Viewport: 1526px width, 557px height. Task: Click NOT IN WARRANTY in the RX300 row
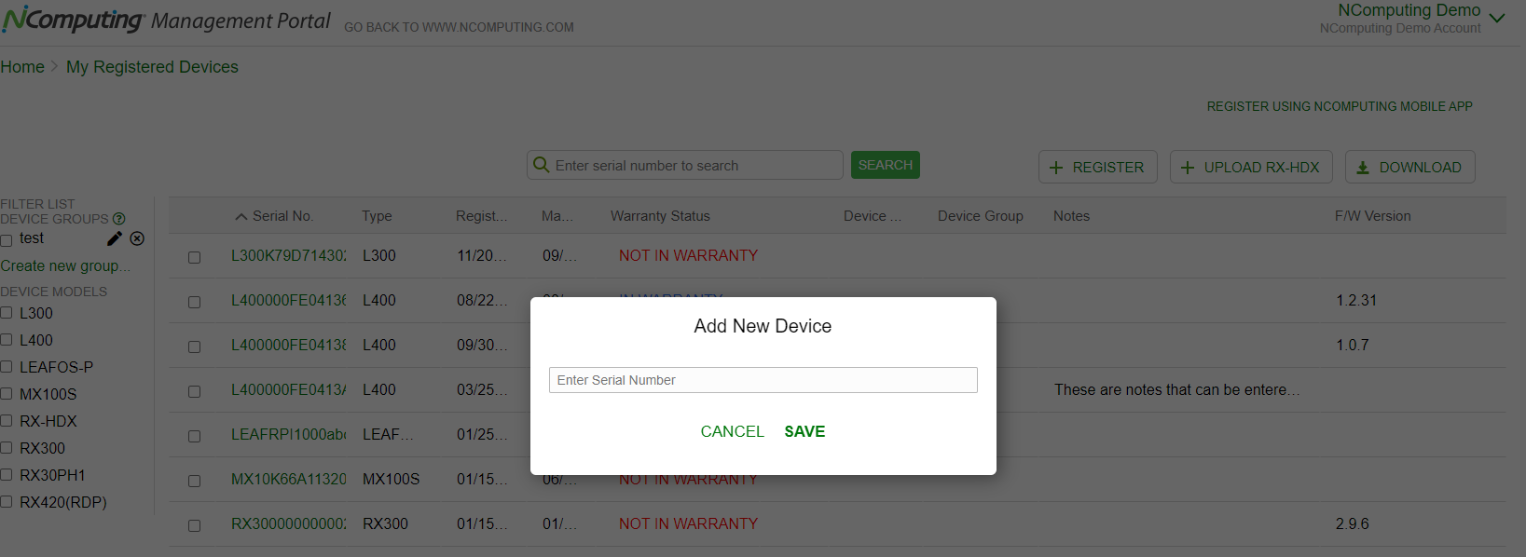[688, 523]
